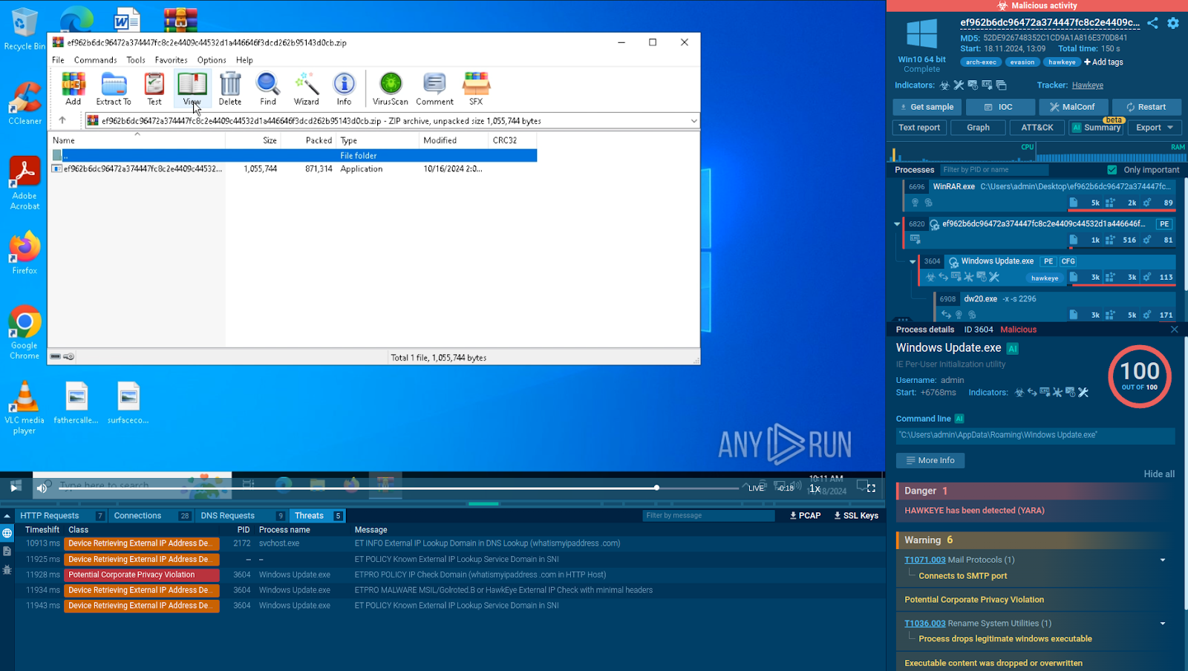
Task: Click the Extract To toolbar icon
Action: [x=113, y=88]
